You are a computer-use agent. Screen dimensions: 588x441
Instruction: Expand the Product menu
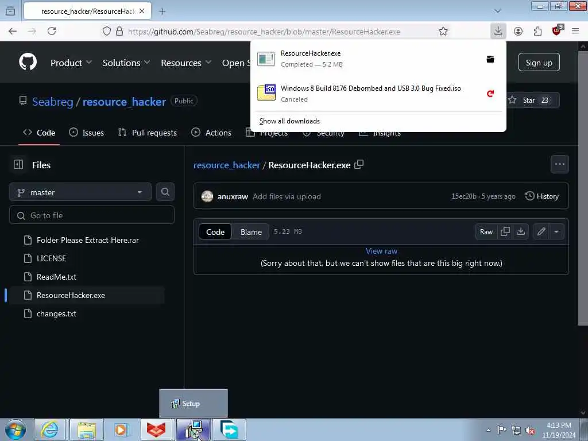(71, 63)
